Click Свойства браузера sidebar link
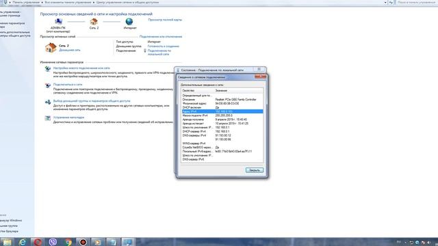Screen dimensions: 438x246 pos(9,231)
